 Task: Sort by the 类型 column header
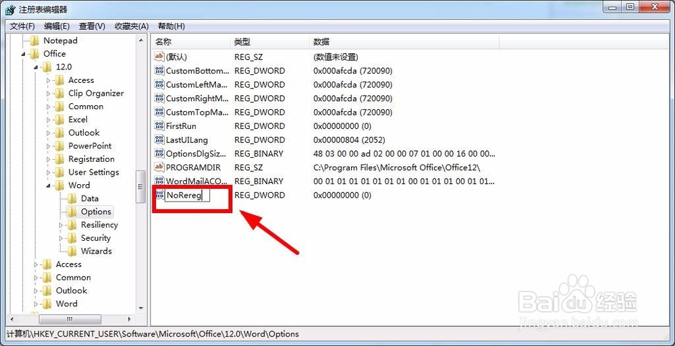(x=270, y=42)
